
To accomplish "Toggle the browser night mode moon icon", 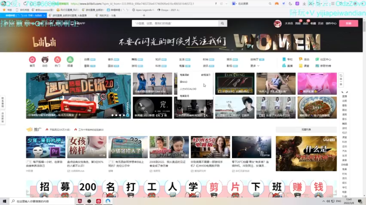I will [291, 4].
